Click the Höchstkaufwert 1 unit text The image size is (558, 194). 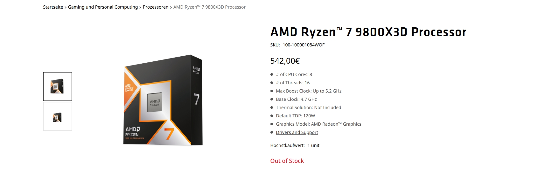tap(295, 145)
